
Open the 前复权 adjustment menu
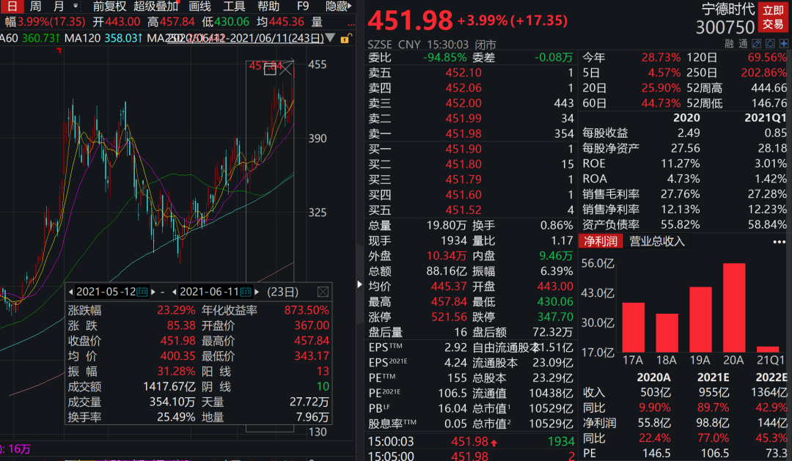(109, 6)
